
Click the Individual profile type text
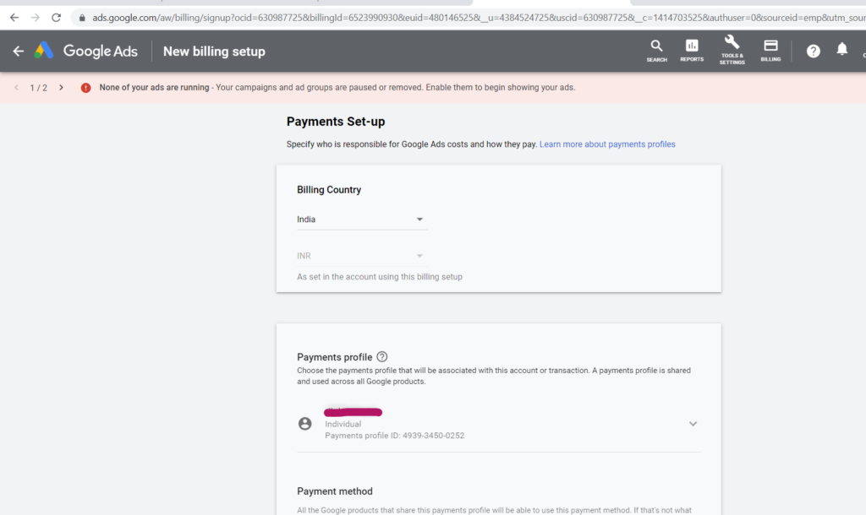[x=343, y=424]
